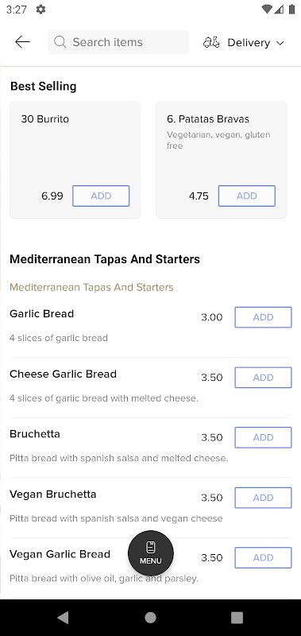This screenshot has width=301, height=636.
Task: Tap the back arrow icon
Action: [22, 42]
